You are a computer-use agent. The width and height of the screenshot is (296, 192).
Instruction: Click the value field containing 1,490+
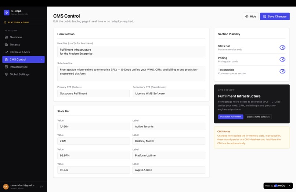[x=94, y=127]
